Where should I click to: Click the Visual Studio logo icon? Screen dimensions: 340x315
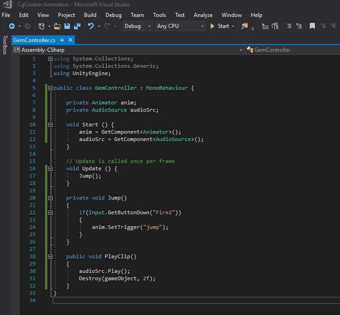[7, 5]
